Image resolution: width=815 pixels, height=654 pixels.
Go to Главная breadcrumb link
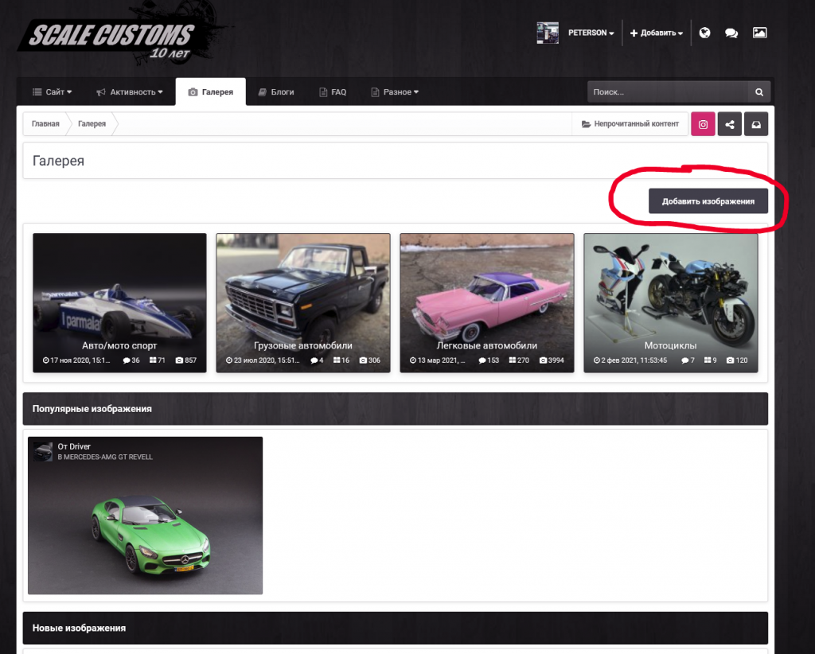tap(45, 124)
